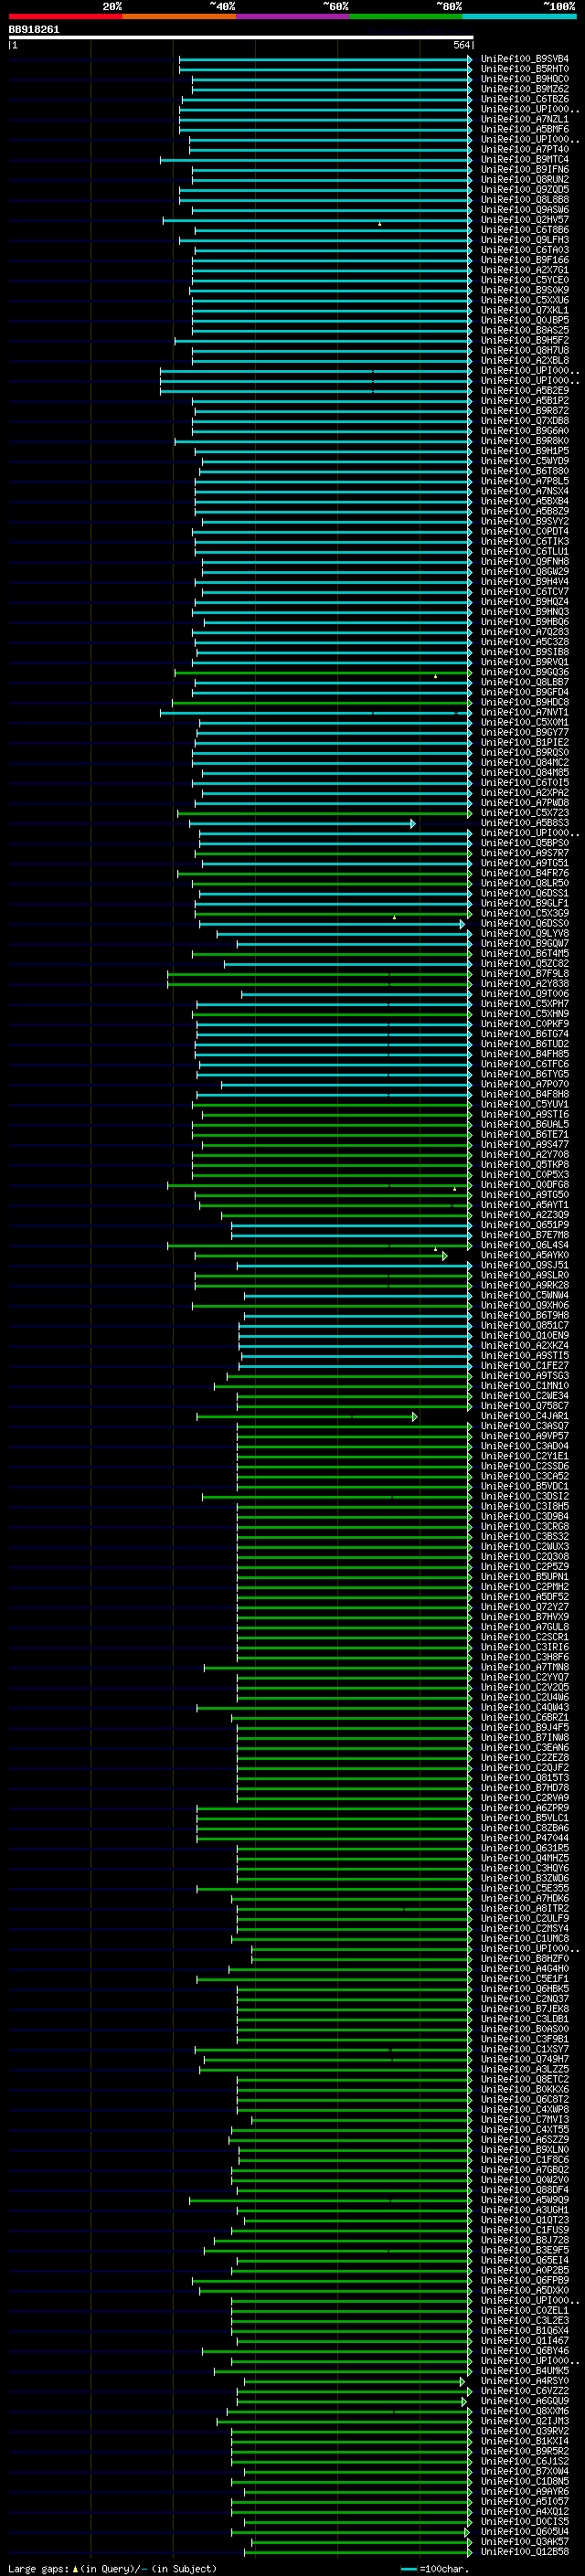Select label UniRef100_Q9ZQD5
The width and height of the screenshot is (585, 2576).
525,190
